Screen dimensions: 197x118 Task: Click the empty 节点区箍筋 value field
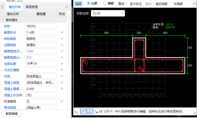(41, 70)
